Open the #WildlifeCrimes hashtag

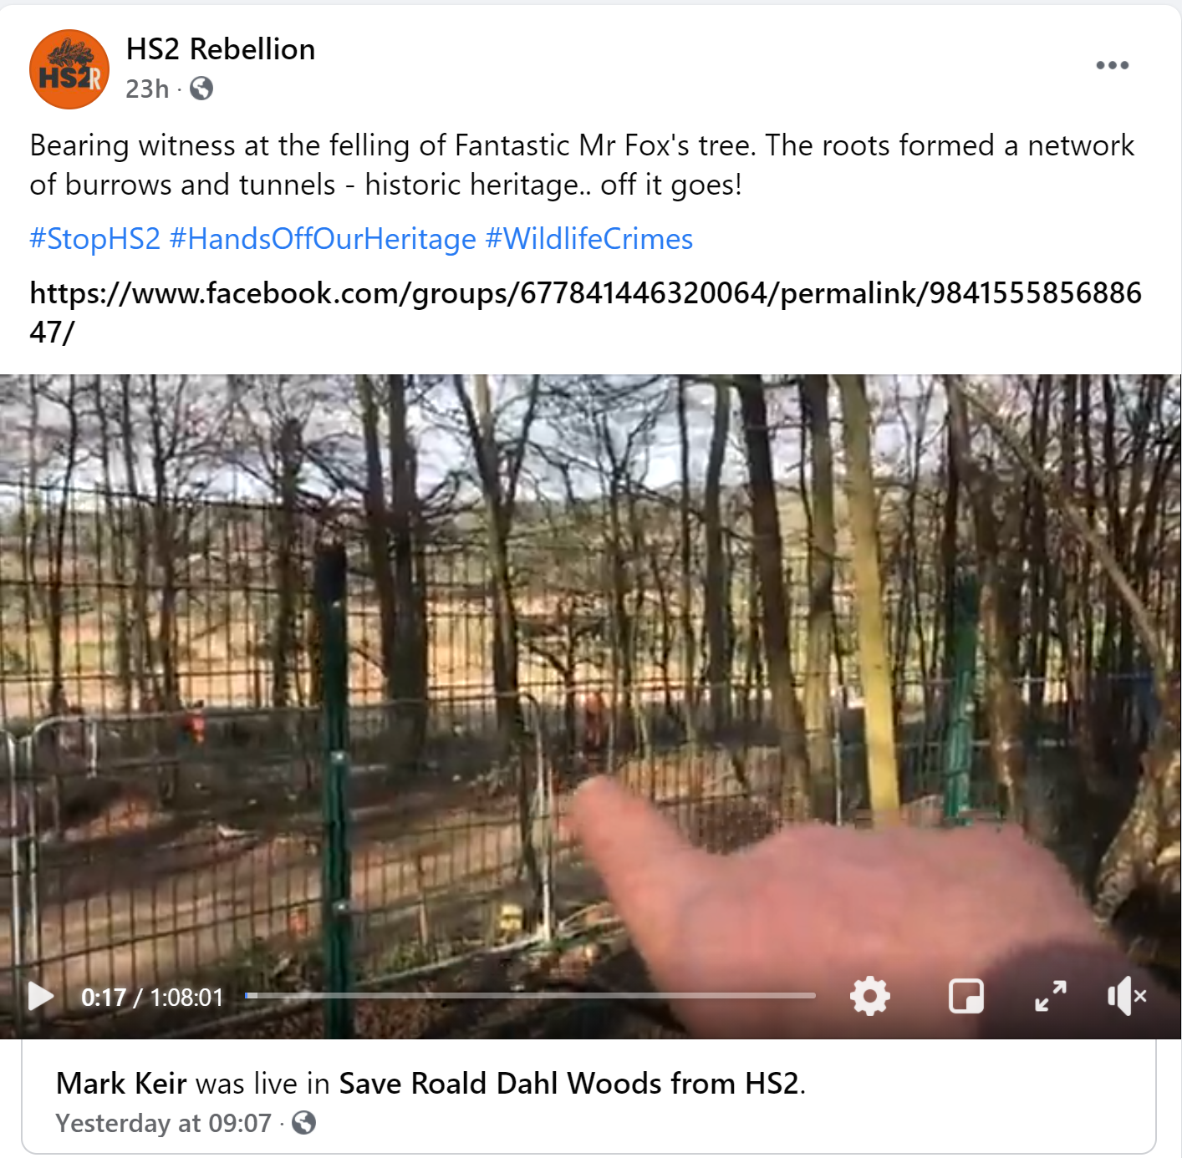589,239
